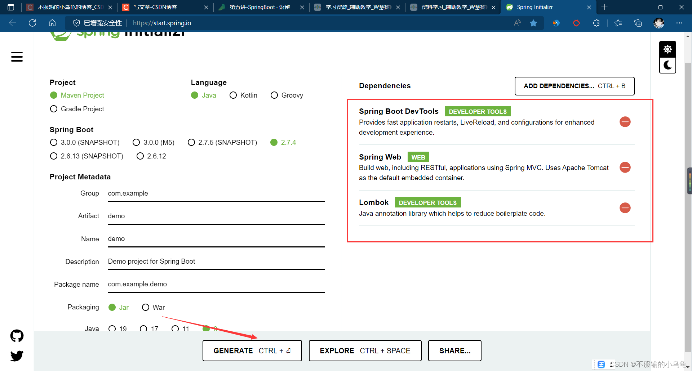Open the hamburger side menu
This screenshot has width=692, height=371.
[x=17, y=57]
